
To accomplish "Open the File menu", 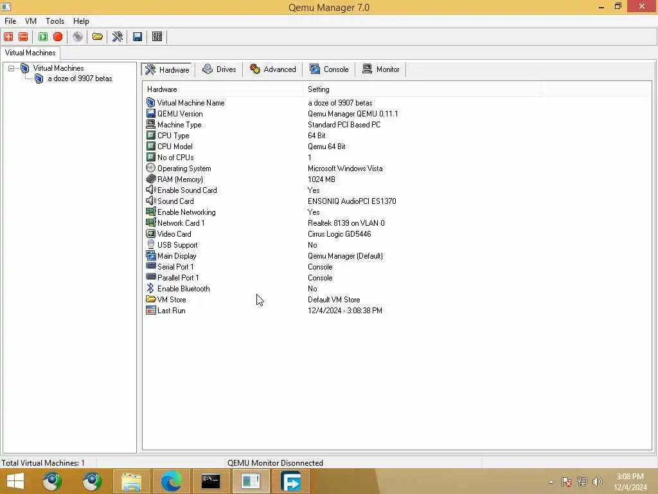I will pos(10,21).
